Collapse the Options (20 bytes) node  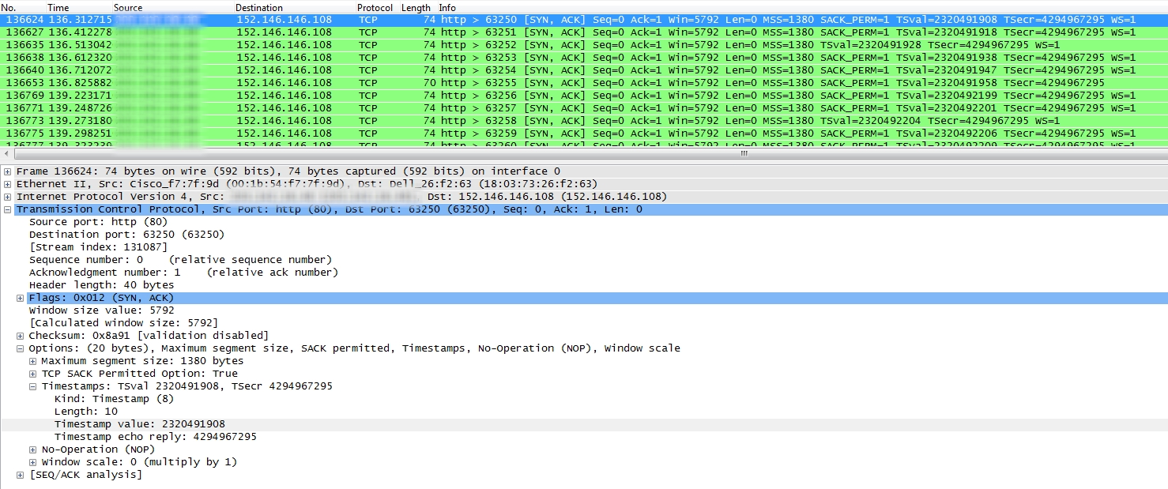click(21, 348)
